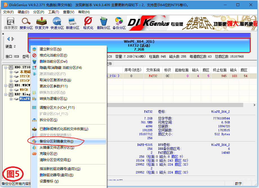Select 克隆分区(P) menu entry
The image size is (259, 188).
[68, 154]
